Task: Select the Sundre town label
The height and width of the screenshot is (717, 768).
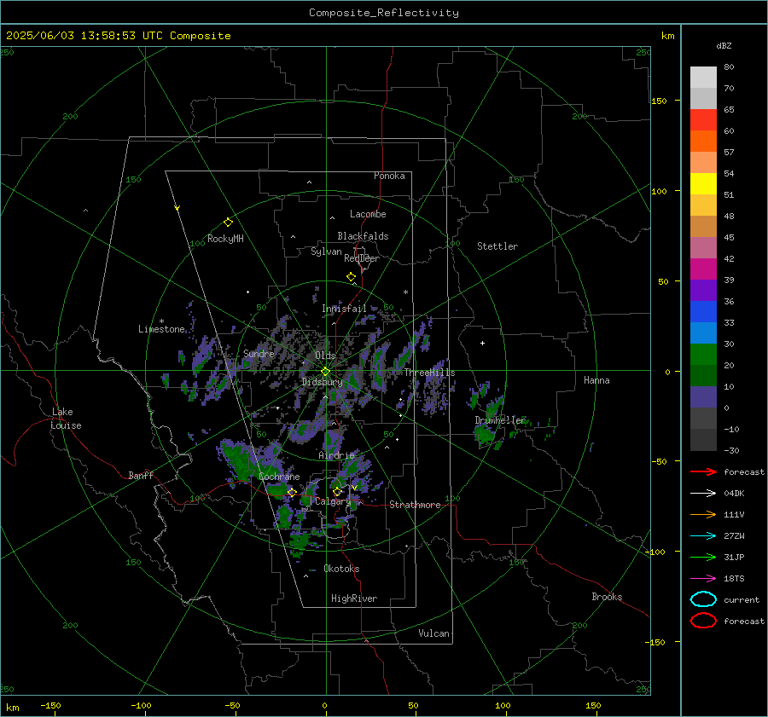Action: click(259, 353)
